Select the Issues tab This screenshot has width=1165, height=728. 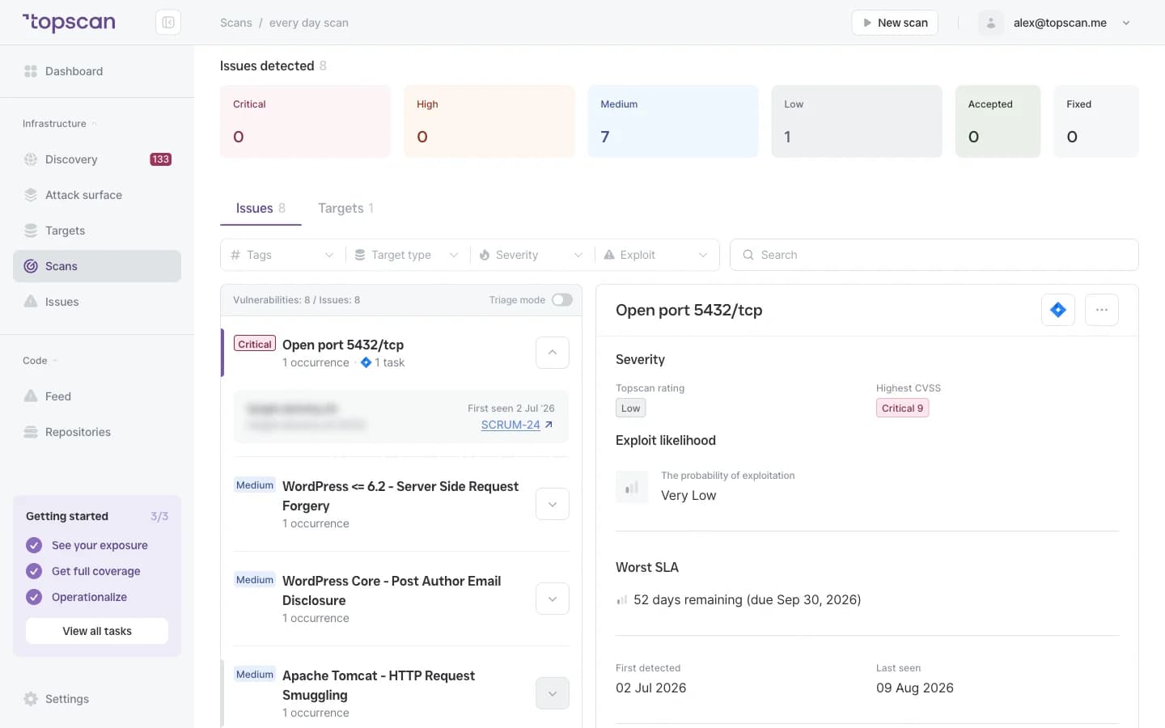click(261, 209)
